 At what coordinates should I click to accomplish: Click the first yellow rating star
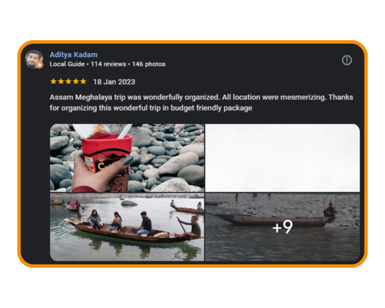53,81
